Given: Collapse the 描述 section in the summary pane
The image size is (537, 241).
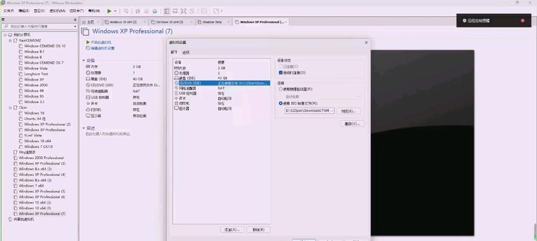Looking at the screenshot, I should [x=83, y=128].
